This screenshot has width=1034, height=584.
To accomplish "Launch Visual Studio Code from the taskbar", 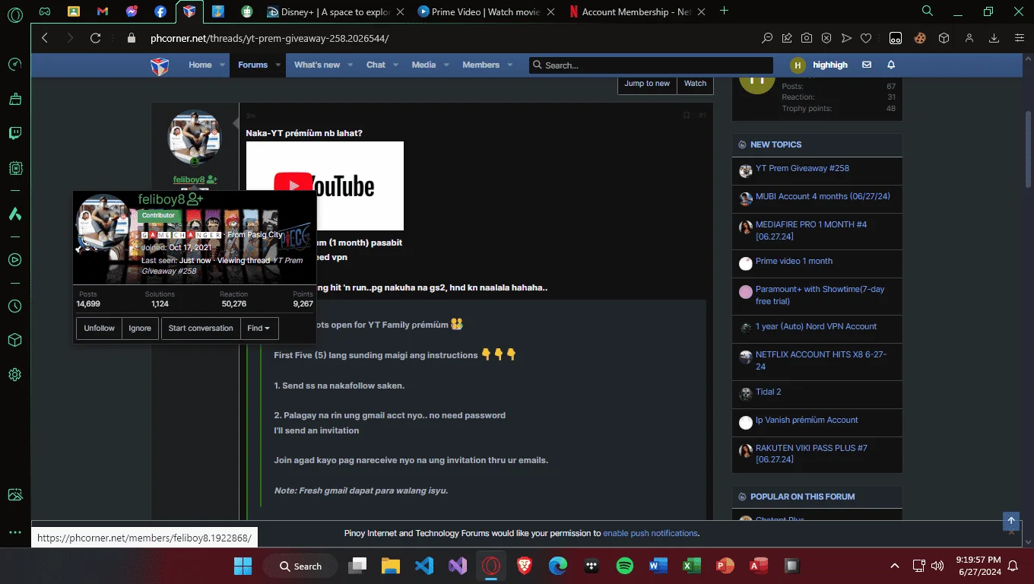I will (424, 566).
